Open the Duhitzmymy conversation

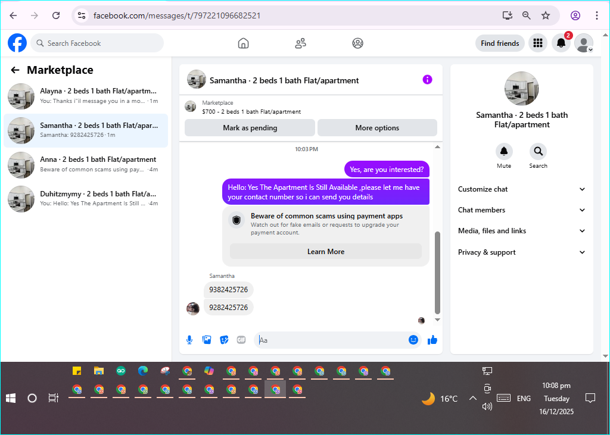click(x=86, y=198)
